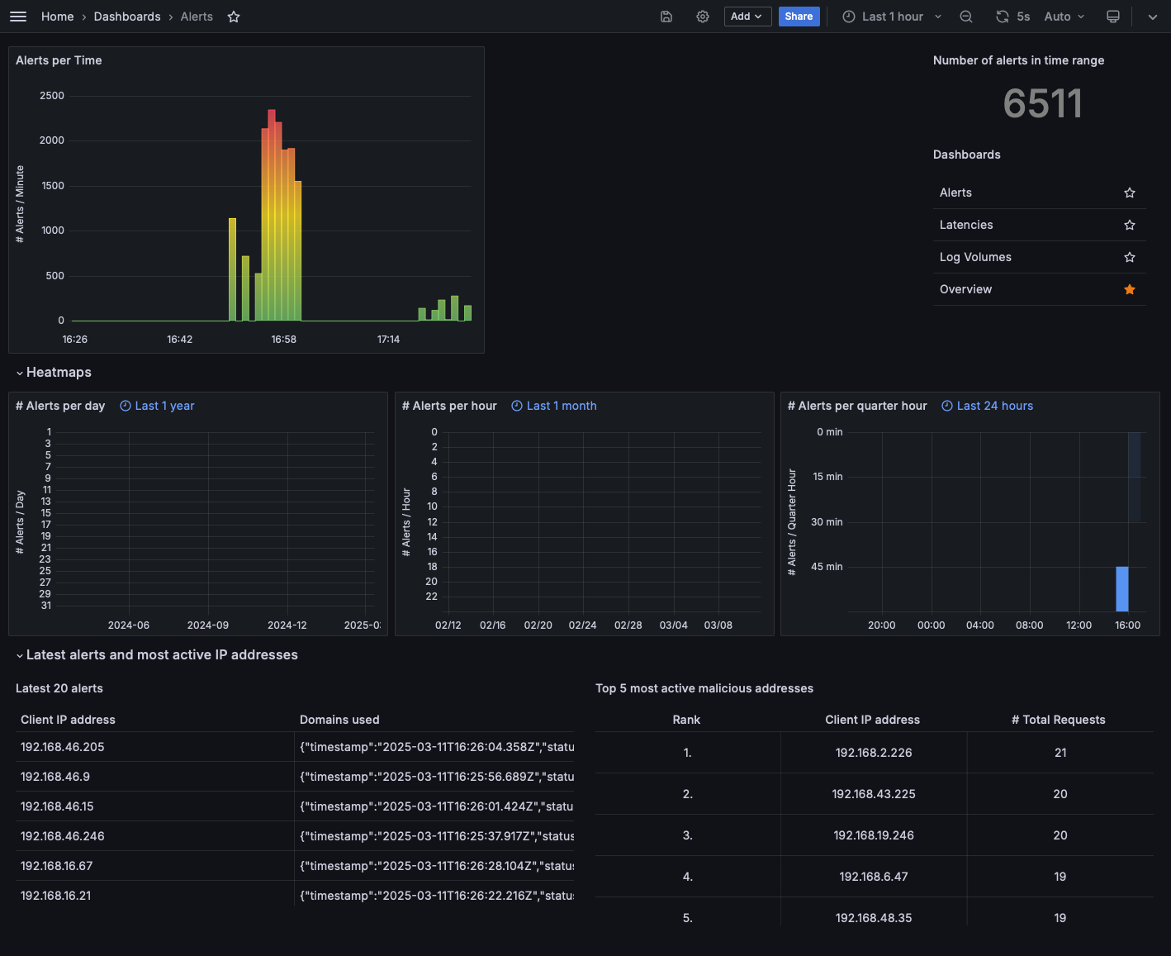Collapse the top toolbar with chevron
The width and height of the screenshot is (1171, 956).
pyautogui.click(x=1153, y=17)
